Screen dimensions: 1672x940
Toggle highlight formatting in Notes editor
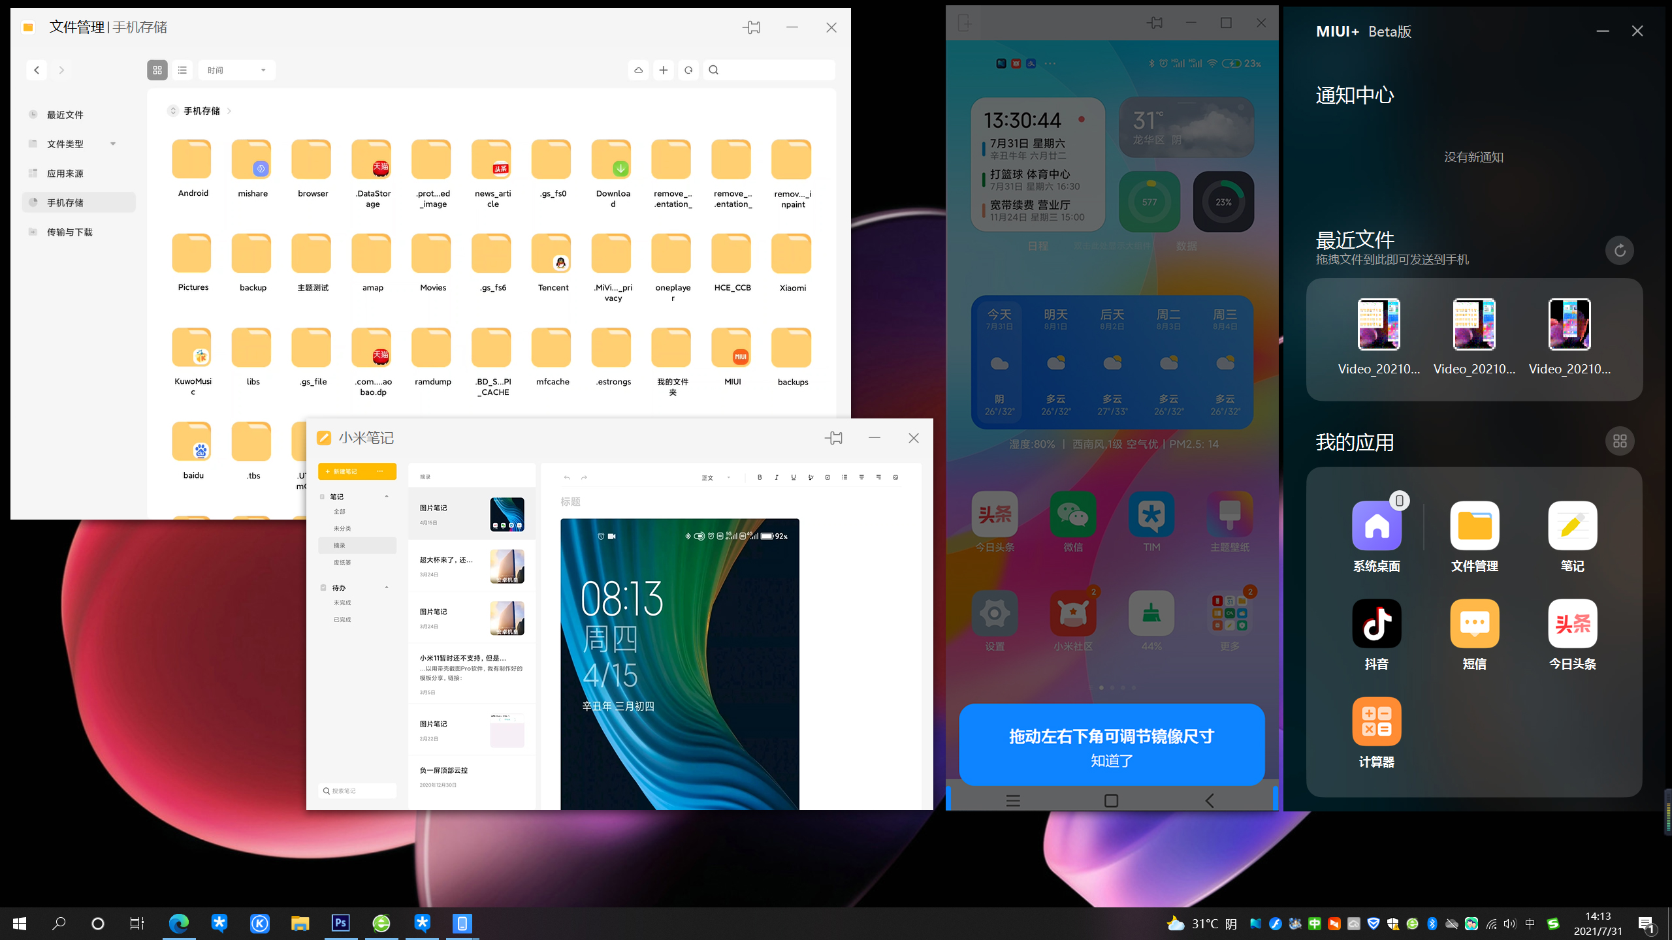[x=811, y=477]
